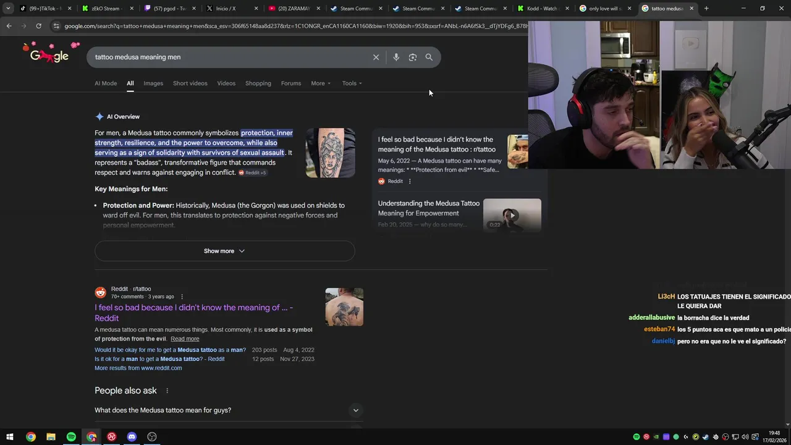Select the Short videos search tab
The image size is (791, 445).
point(190,83)
